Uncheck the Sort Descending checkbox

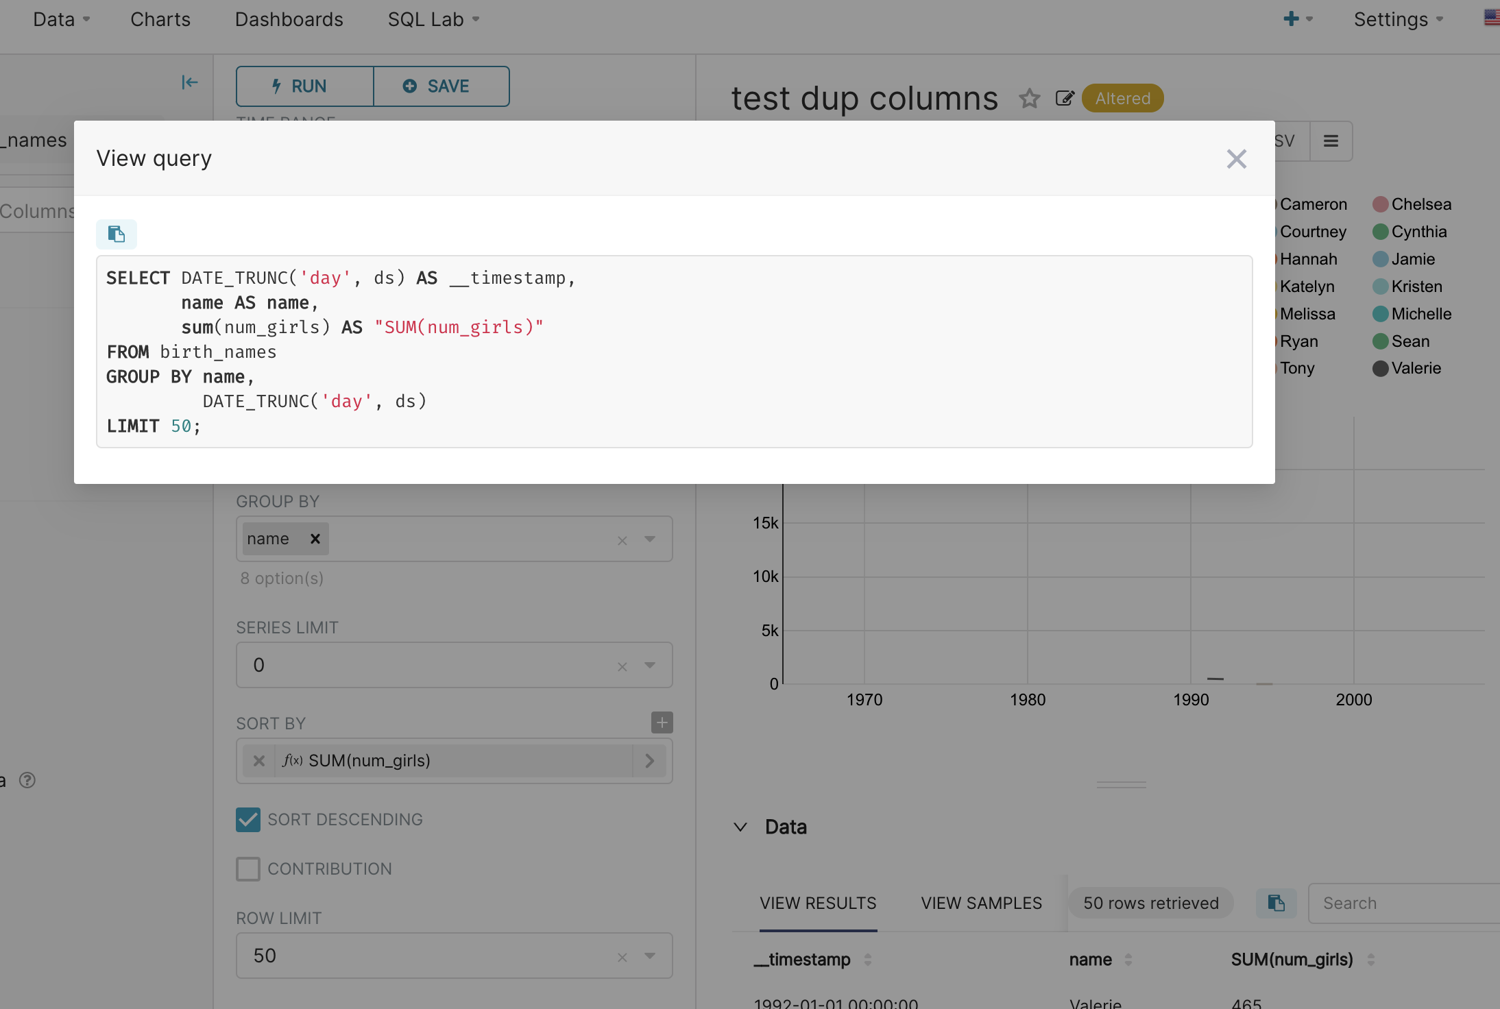(248, 820)
